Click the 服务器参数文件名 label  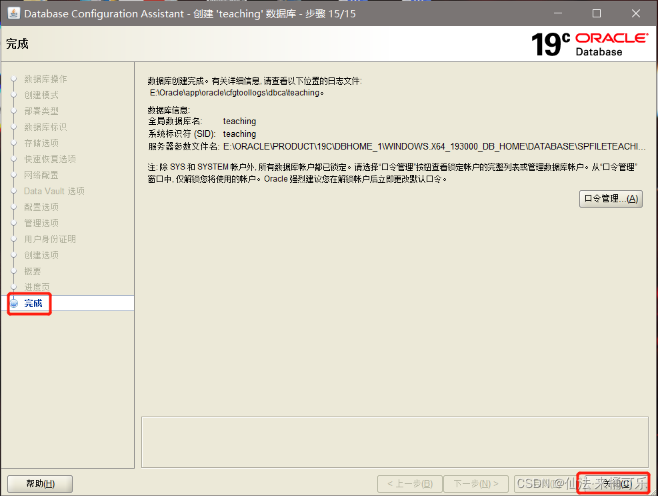184,146
